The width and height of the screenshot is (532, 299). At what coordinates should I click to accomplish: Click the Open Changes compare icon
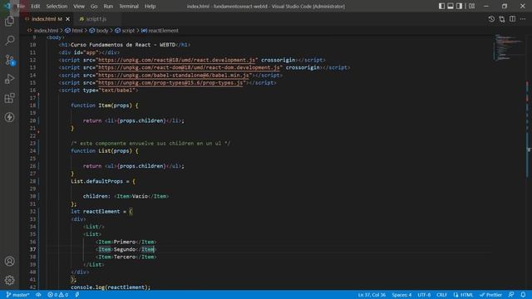click(502, 19)
